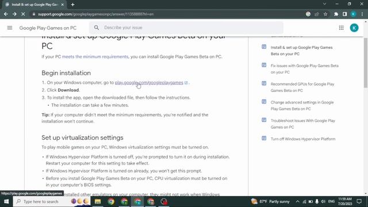Viewport: 368px width, 207px height.
Task: Click article icon beside Fix issues
Action: coord(264,65)
